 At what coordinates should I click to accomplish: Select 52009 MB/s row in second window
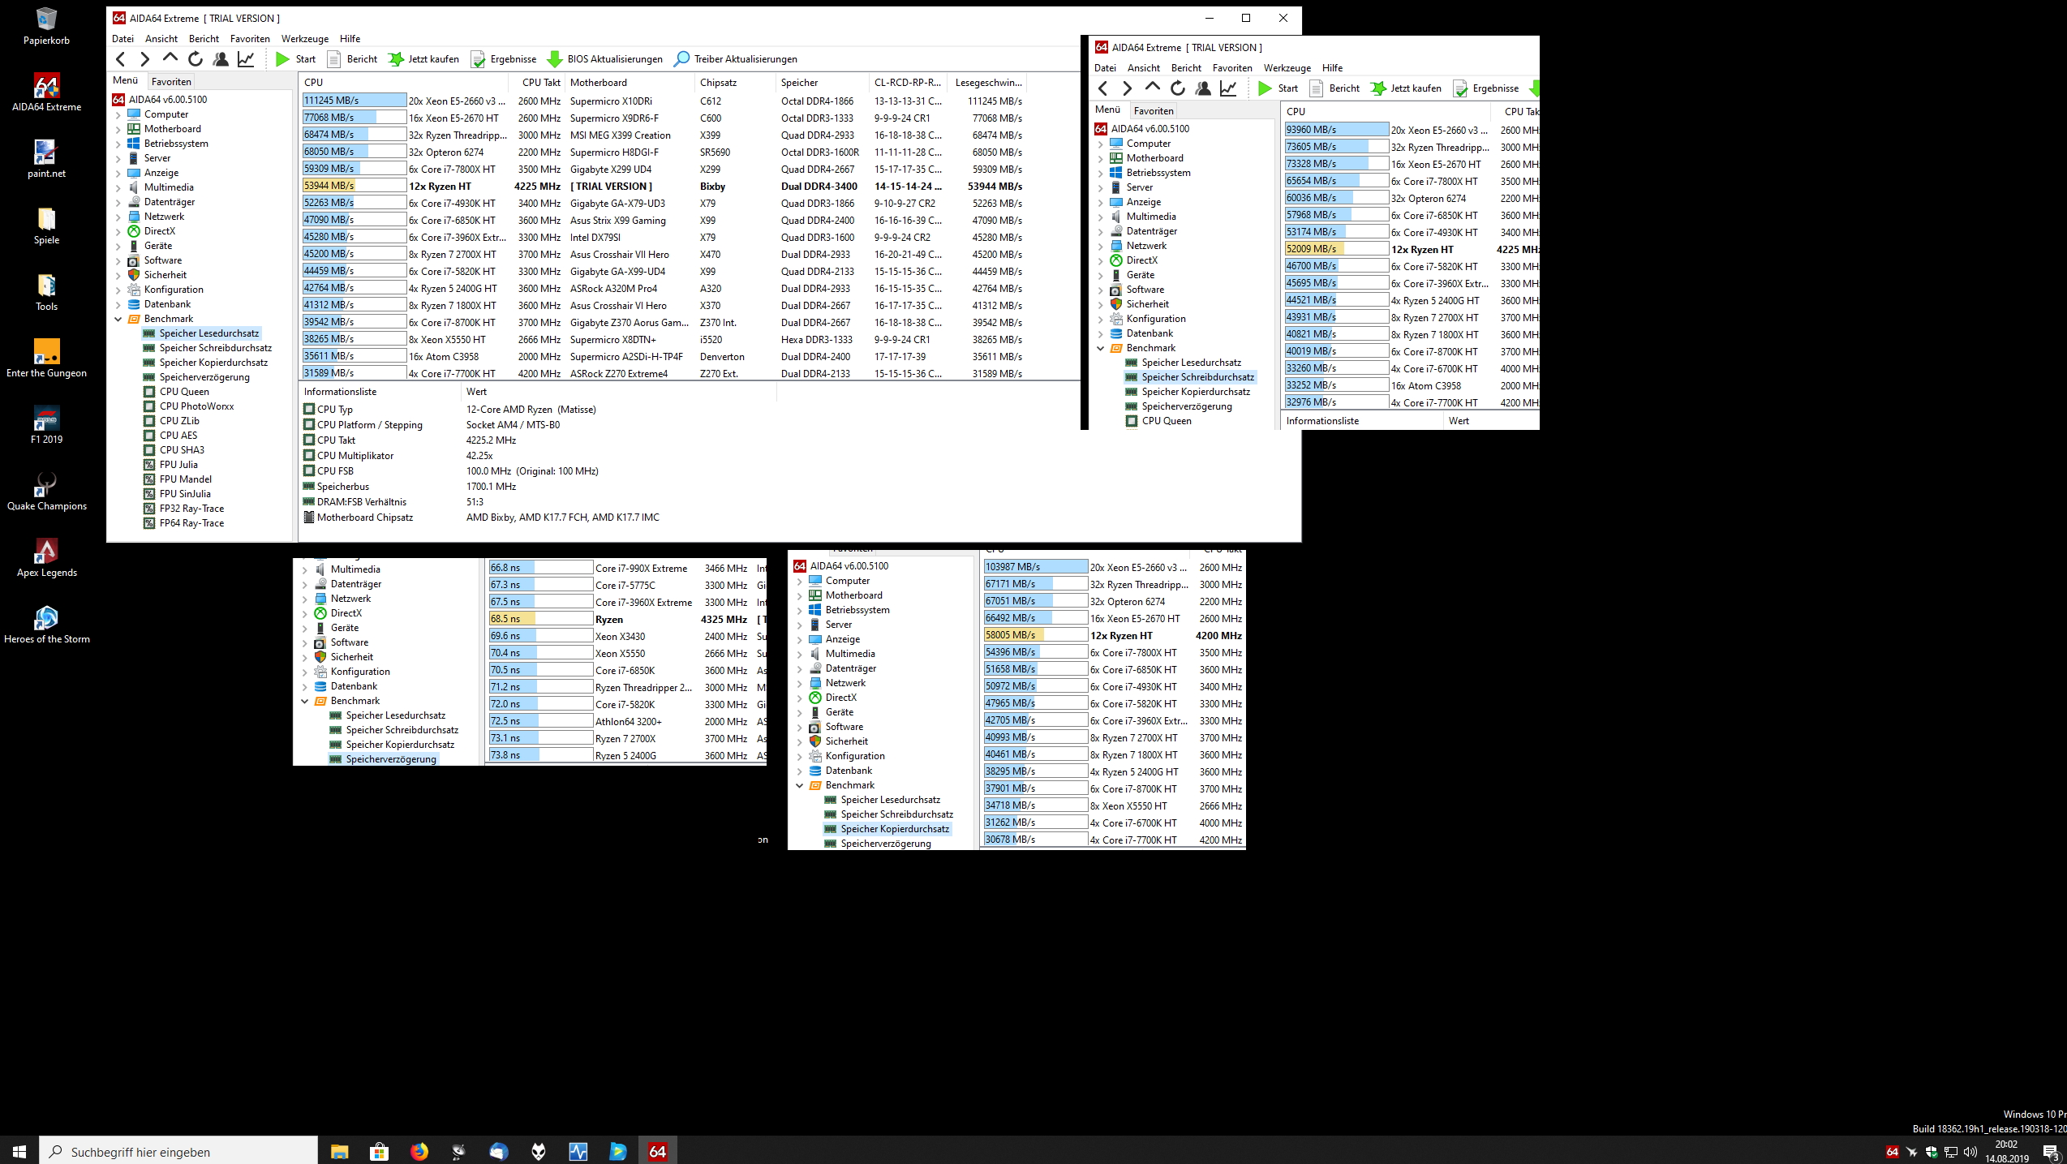pos(1412,249)
